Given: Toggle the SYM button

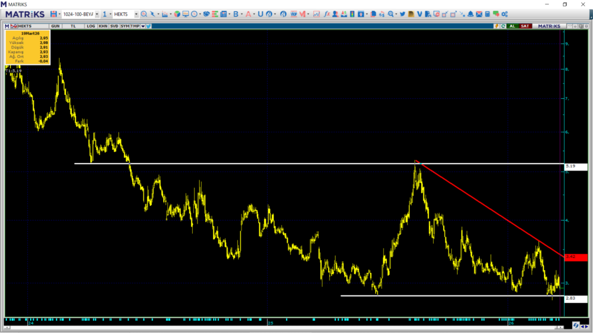Looking at the screenshot, I should 125,26.
